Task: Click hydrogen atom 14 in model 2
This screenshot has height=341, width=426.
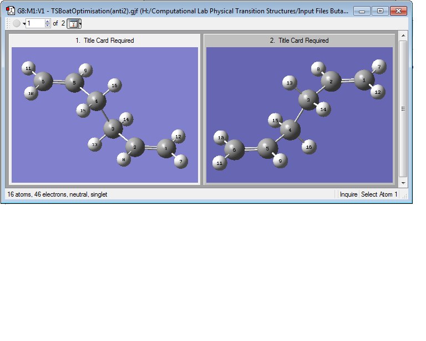Action: coord(323,109)
